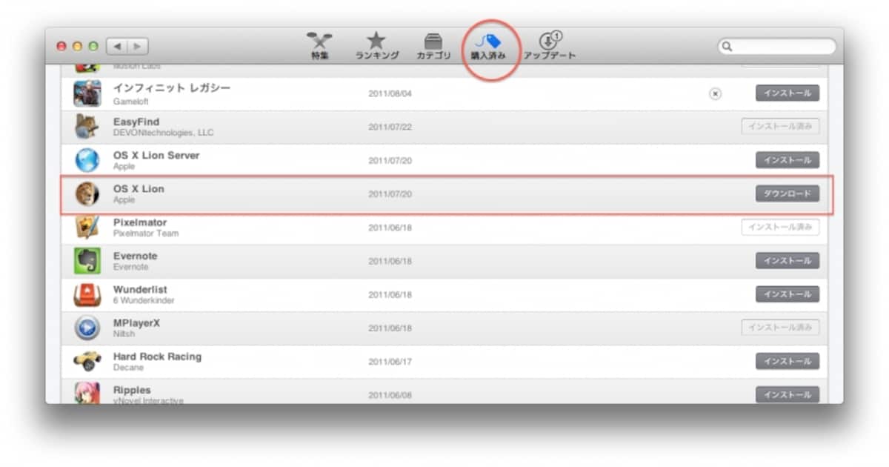Install OS X Lion Server

tap(788, 160)
